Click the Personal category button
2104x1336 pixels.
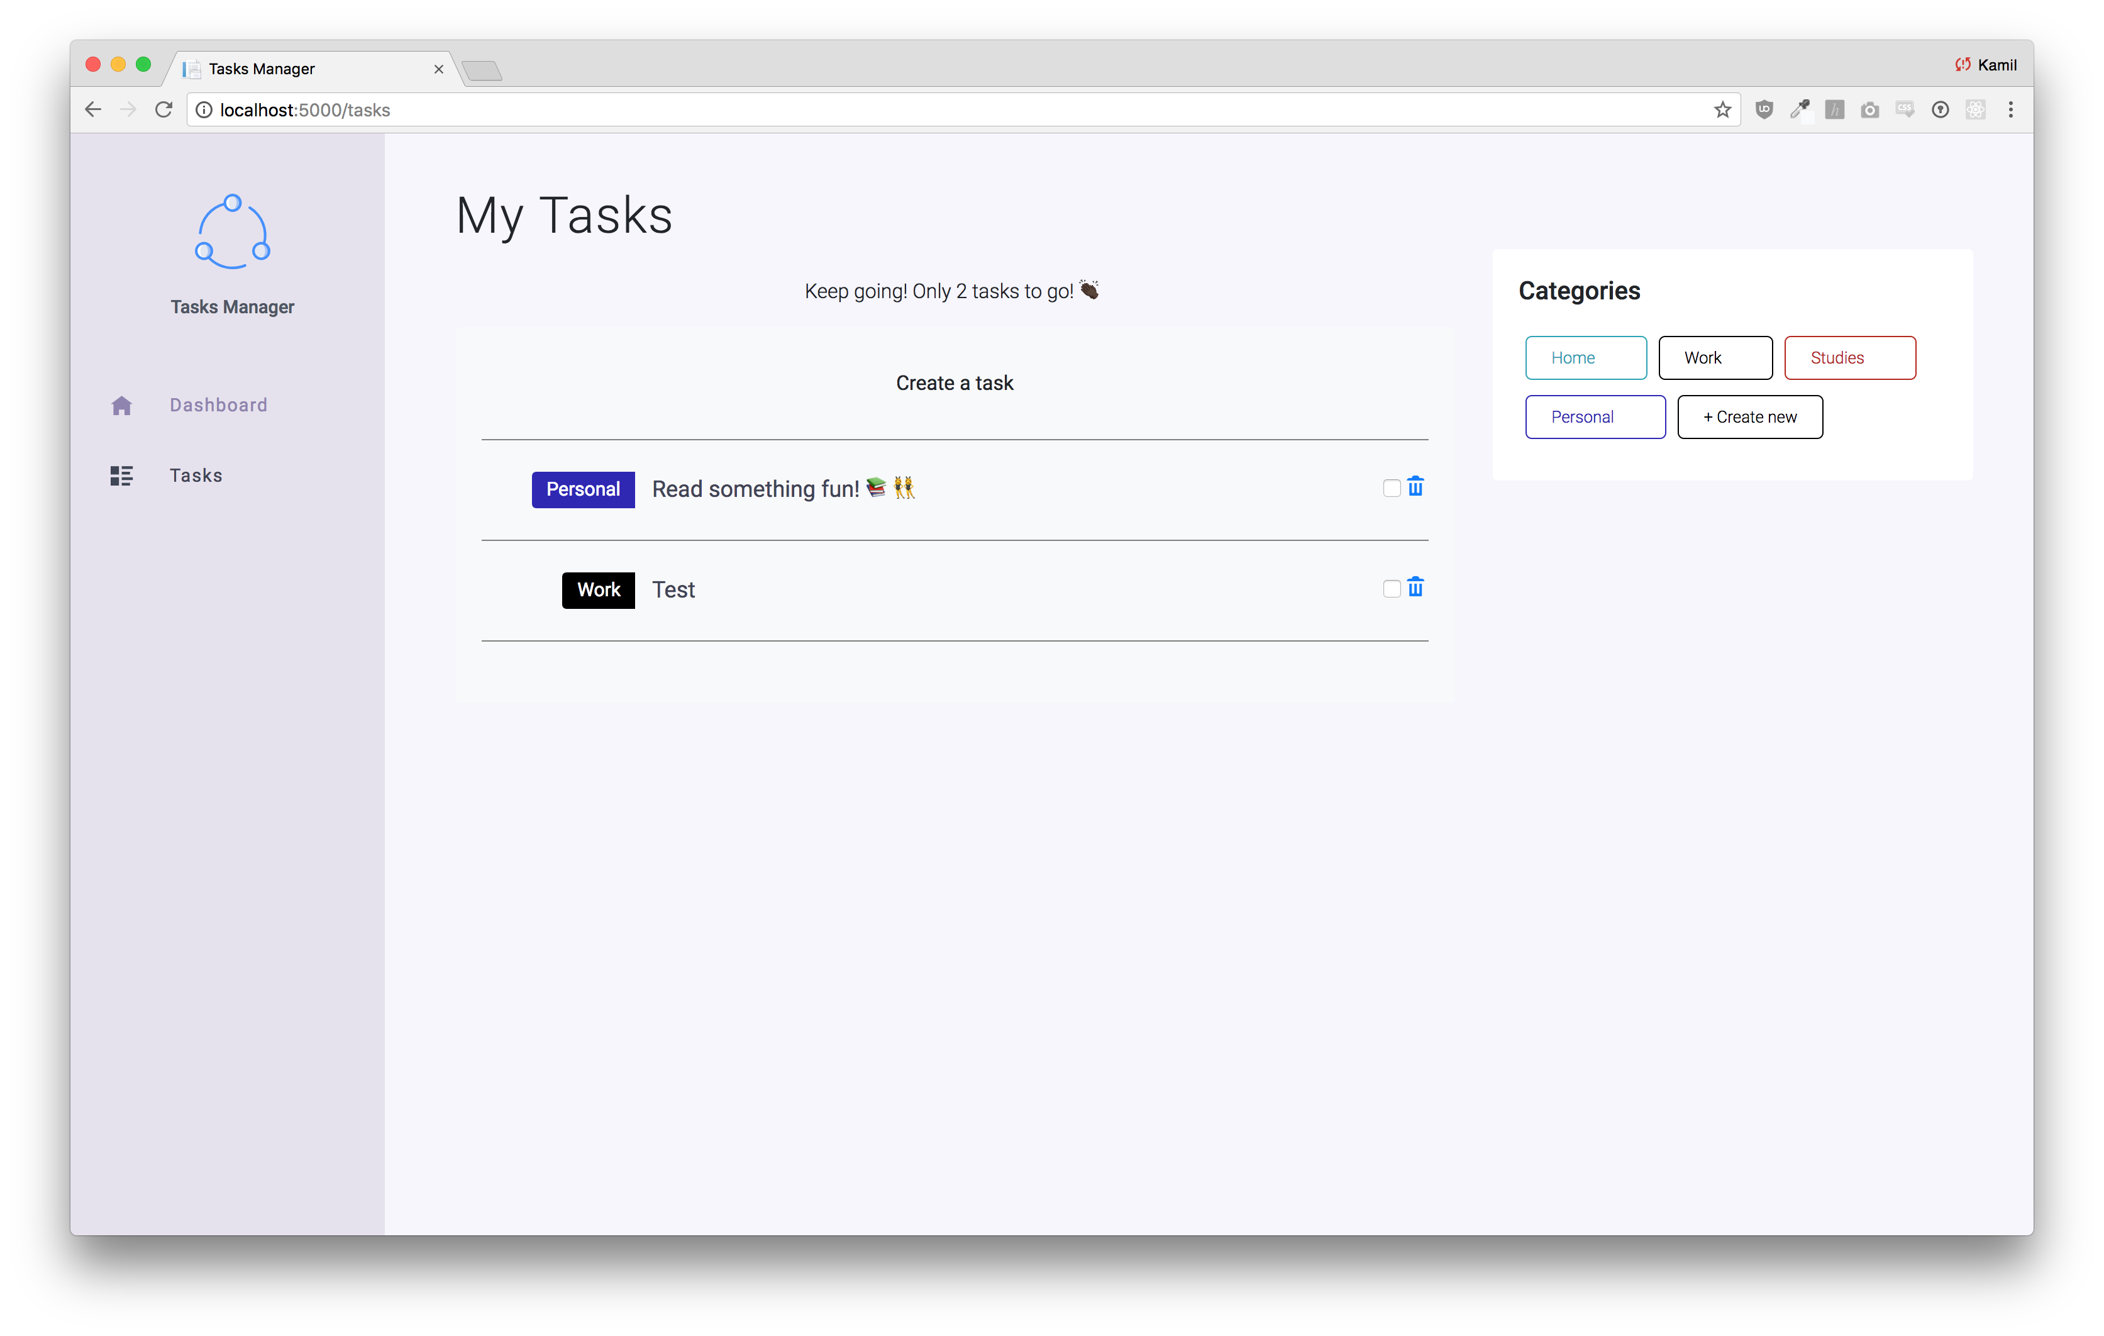1595,416
